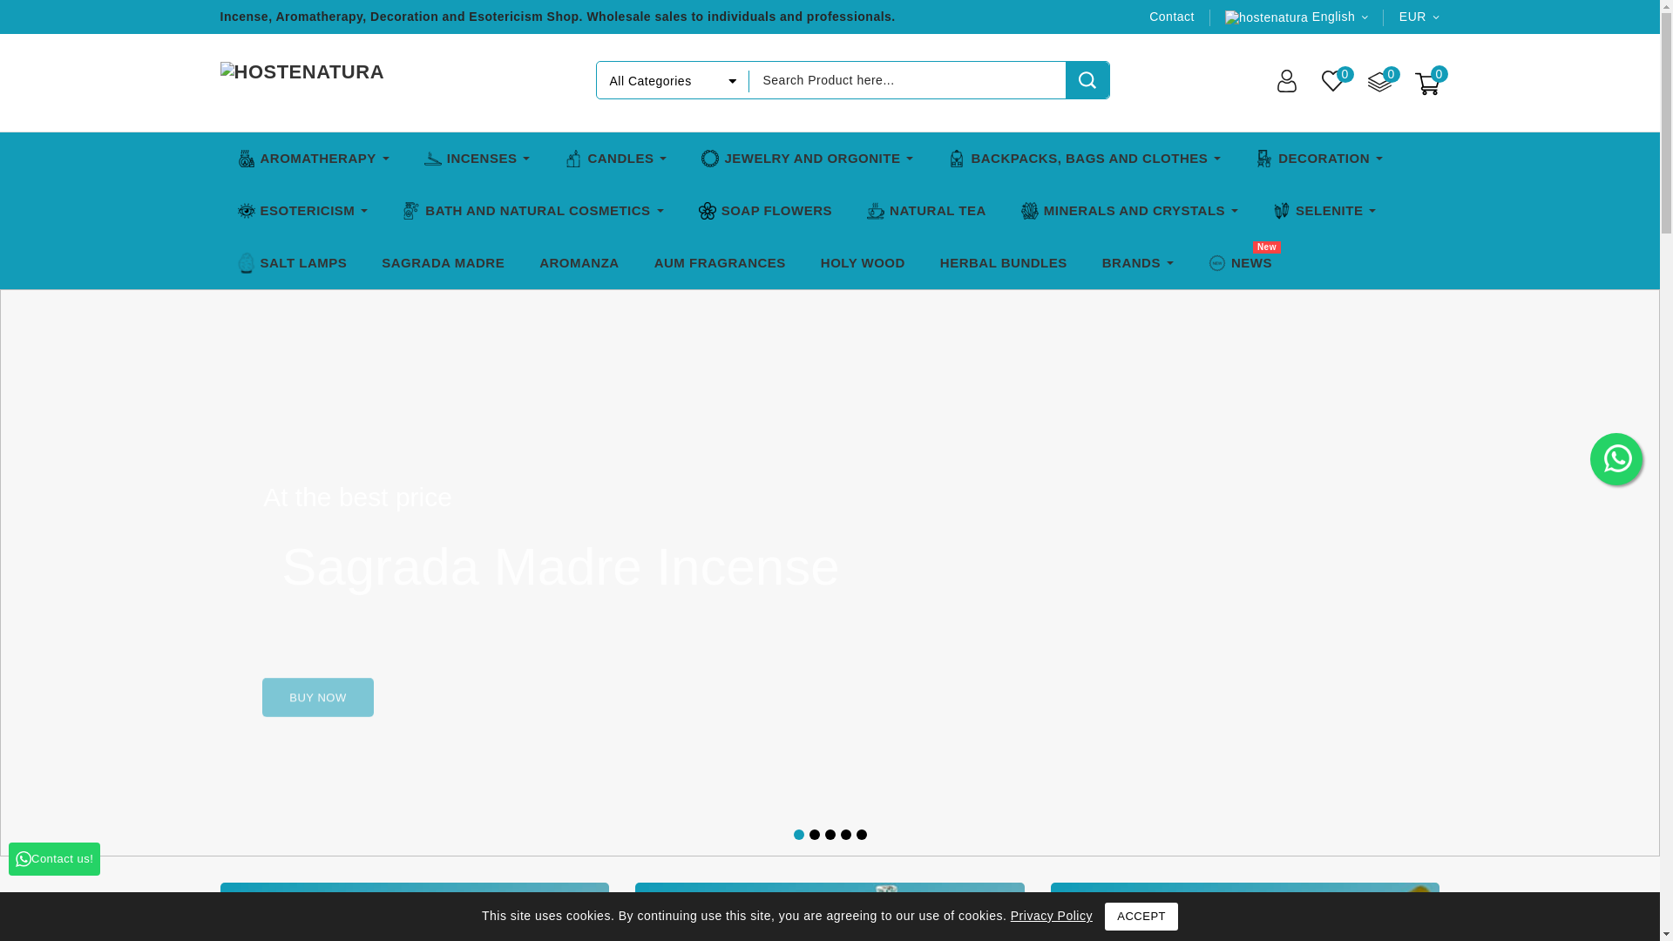
Task: Click the Incenses stick icon
Action: pos(433,159)
